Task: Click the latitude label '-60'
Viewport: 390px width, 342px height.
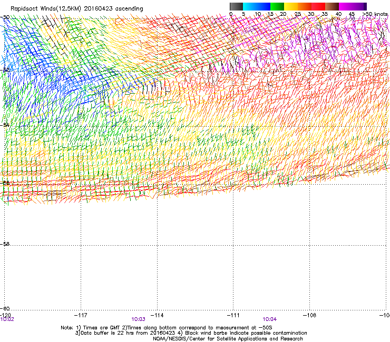Action: coord(5,309)
